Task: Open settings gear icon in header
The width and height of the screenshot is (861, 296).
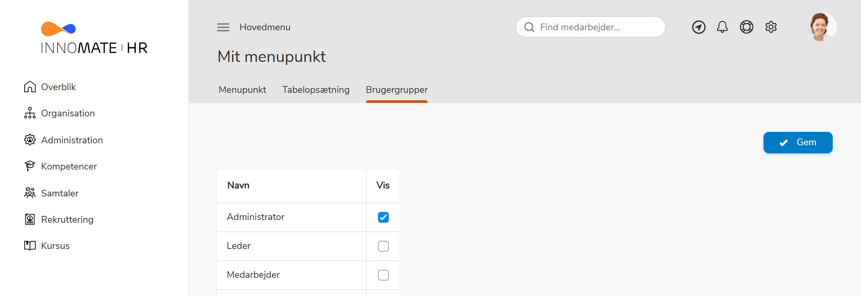Action: 771,27
